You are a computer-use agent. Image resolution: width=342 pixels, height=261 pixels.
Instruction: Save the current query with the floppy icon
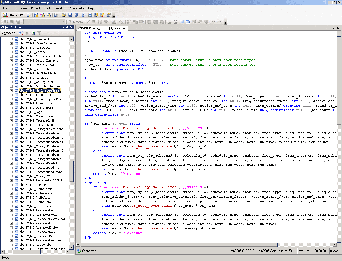70,15
